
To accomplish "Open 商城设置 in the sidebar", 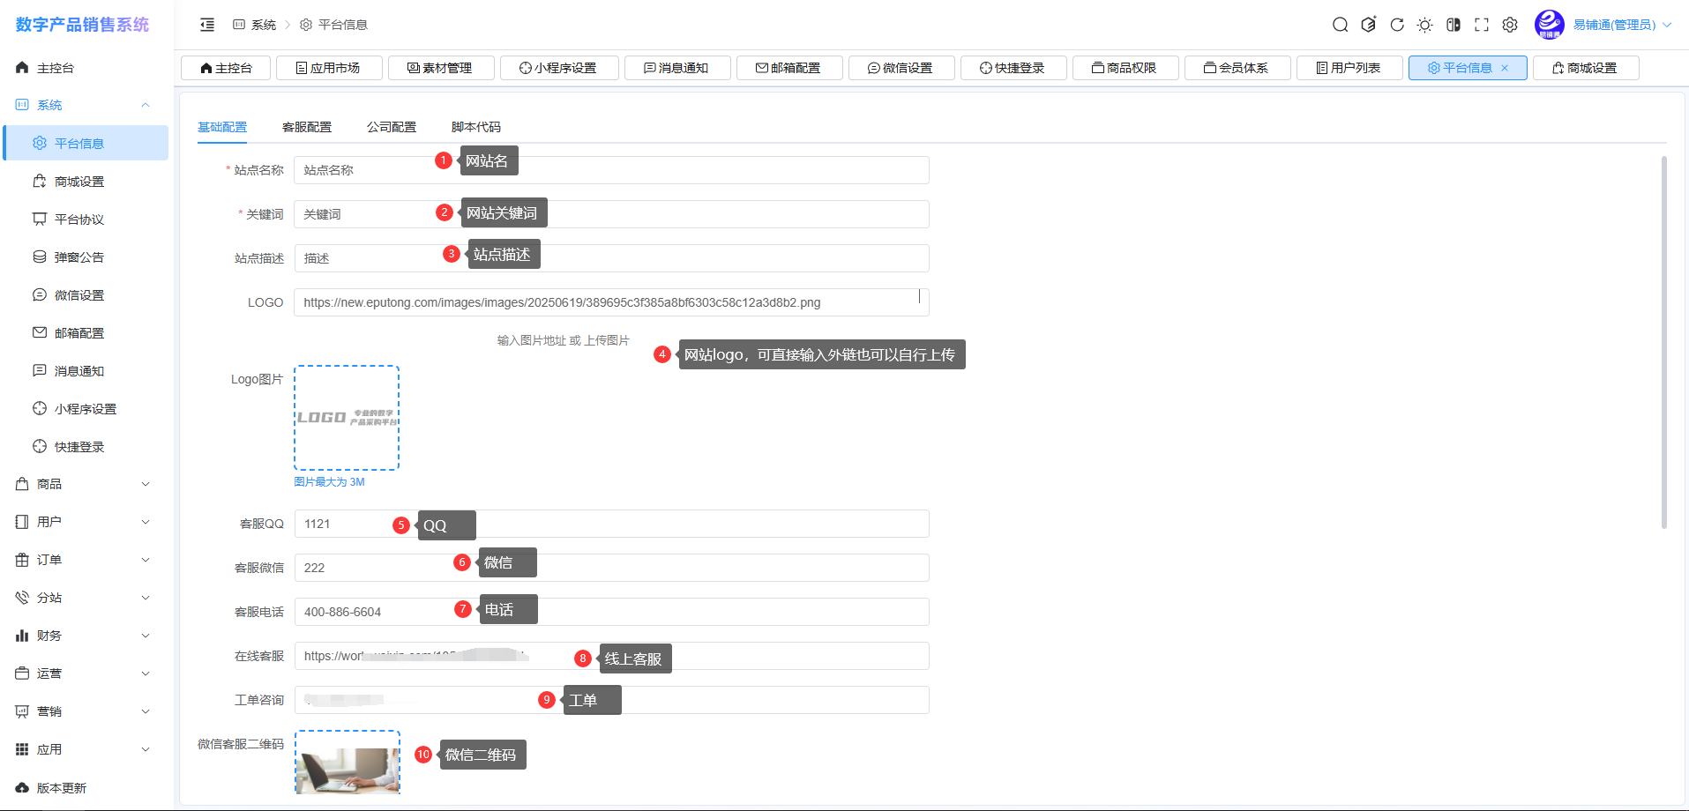I will click(x=79, y=182).
